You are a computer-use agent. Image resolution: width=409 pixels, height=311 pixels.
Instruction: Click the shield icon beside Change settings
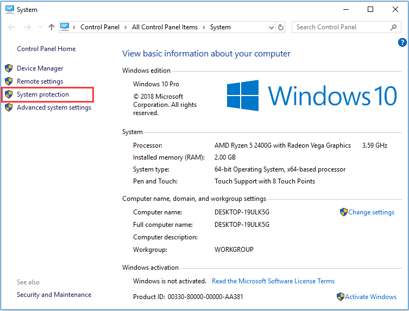pos(343,212)
